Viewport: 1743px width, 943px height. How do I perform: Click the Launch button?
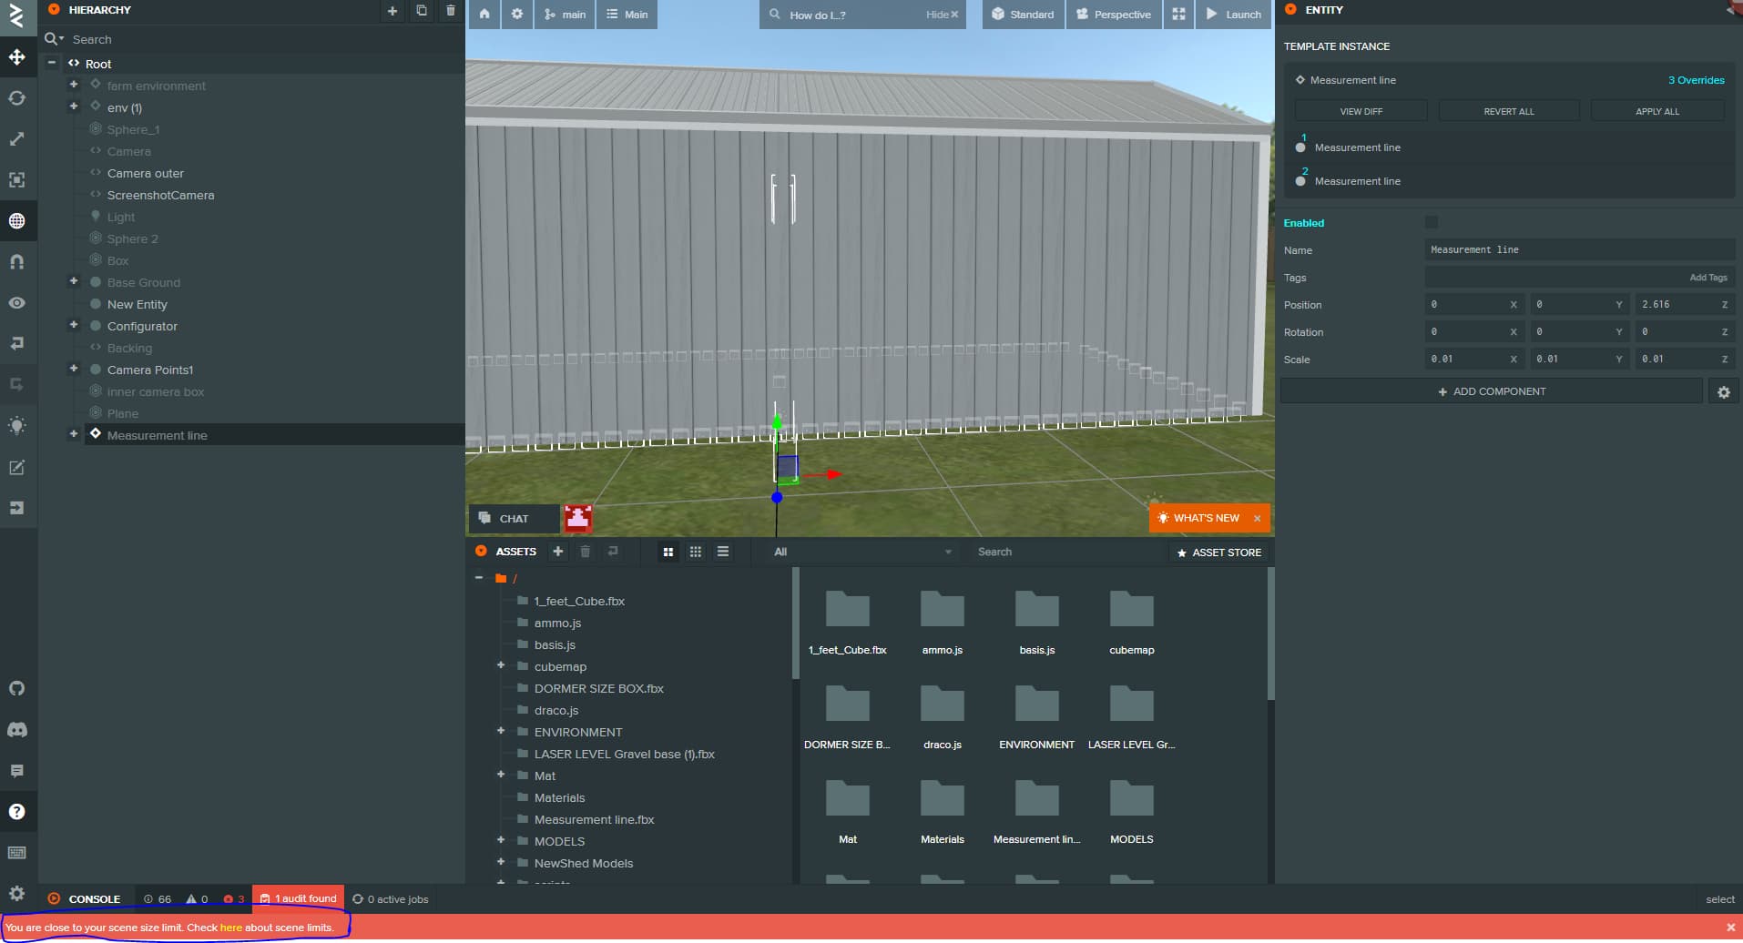pos(1234,15)
